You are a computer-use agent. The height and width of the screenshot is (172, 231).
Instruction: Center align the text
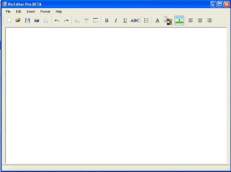point(200,20)
